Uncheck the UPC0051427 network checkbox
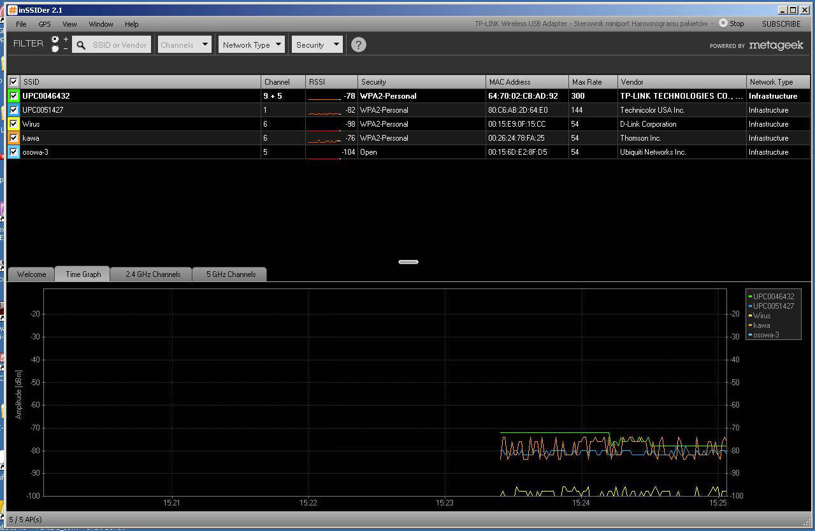815x531 pixels. coord(13,110)
